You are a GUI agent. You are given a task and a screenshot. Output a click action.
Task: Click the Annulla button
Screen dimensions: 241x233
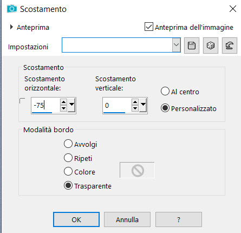click(127, 219)
